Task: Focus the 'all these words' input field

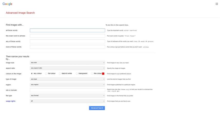Action: pos(67,30)
